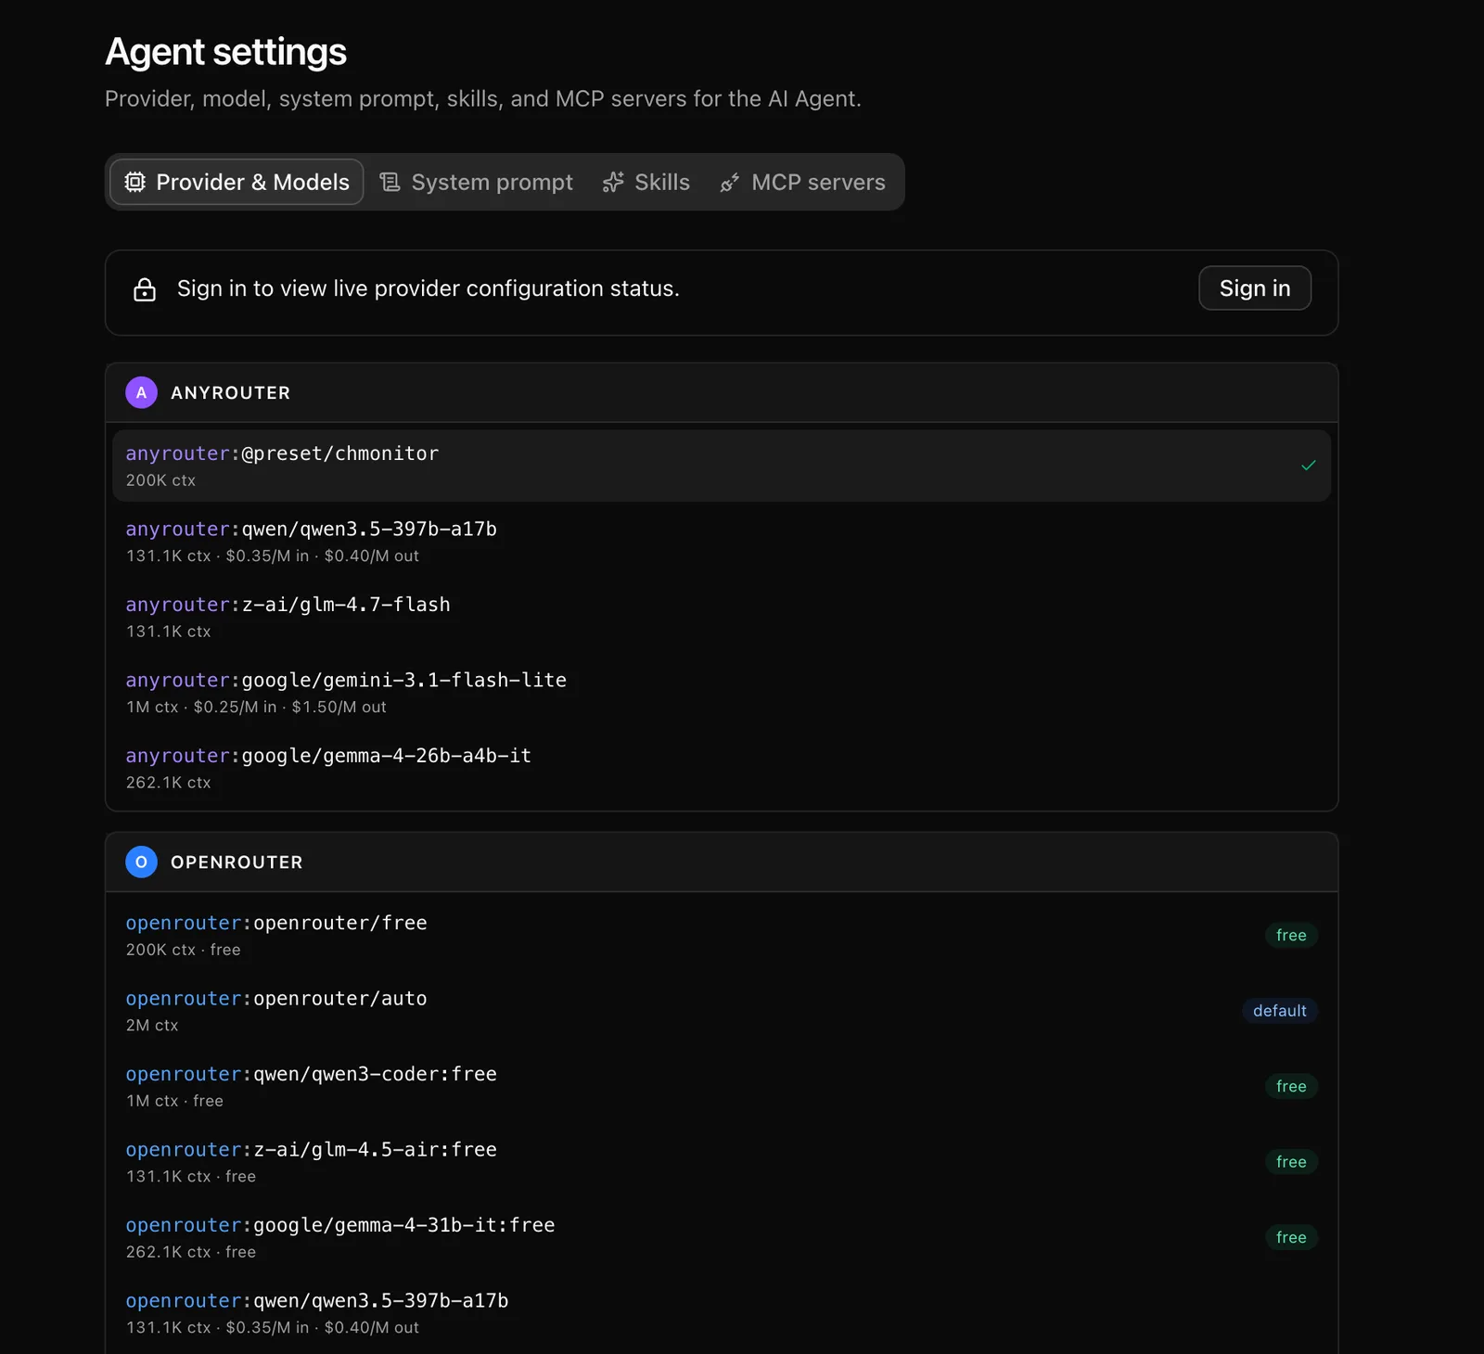Click "131.1K ctx" under glm-4.7-flash

pos(168,632)
